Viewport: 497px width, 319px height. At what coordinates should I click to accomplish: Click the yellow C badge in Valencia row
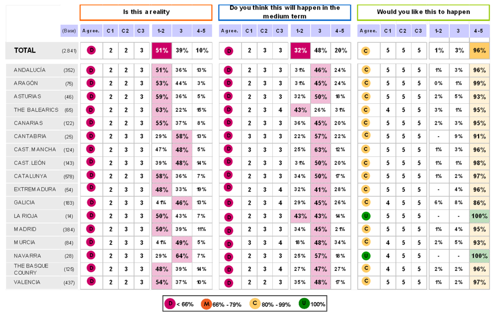click(366, 281)
